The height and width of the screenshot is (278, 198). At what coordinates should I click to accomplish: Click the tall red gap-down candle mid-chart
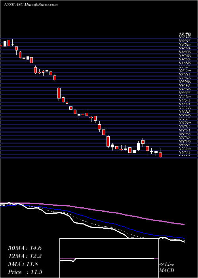tap(59, 93)
